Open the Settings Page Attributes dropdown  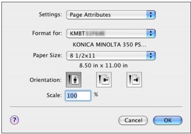[x=111, y=15]
